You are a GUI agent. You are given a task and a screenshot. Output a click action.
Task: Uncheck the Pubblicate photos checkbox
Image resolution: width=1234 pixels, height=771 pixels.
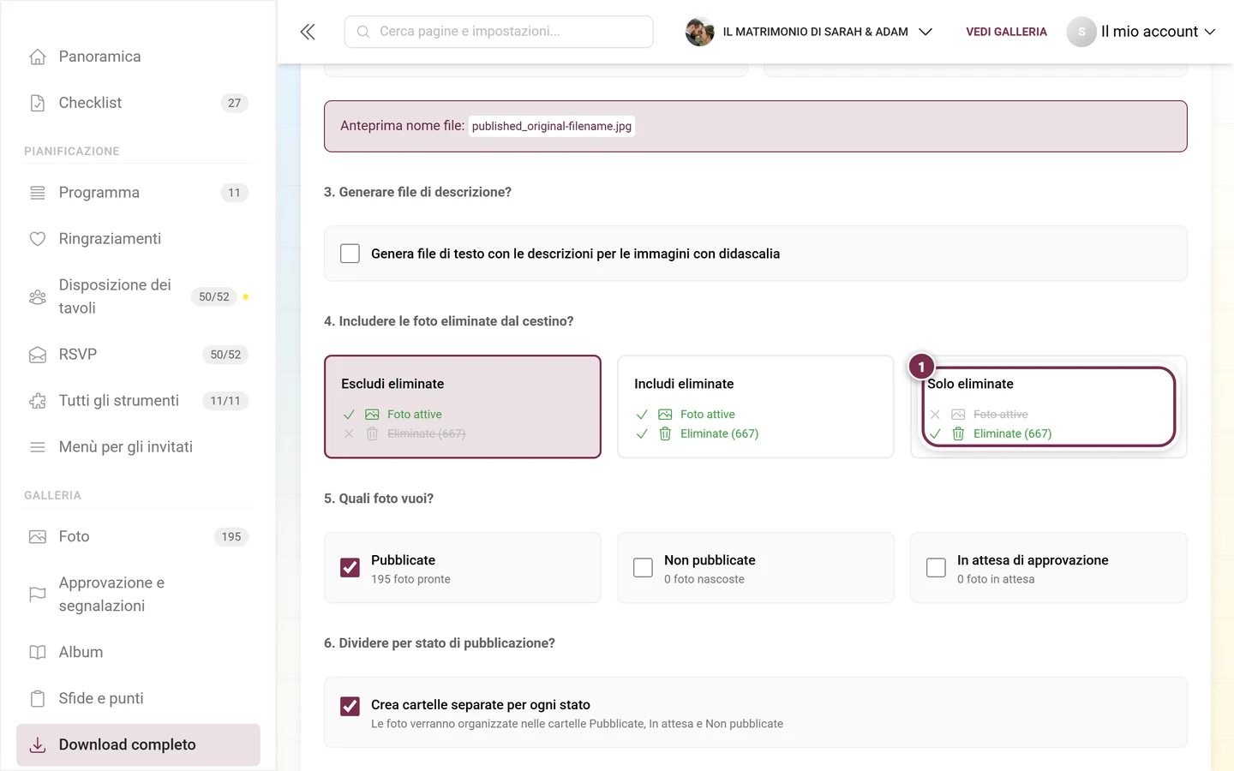click(350, 568)
